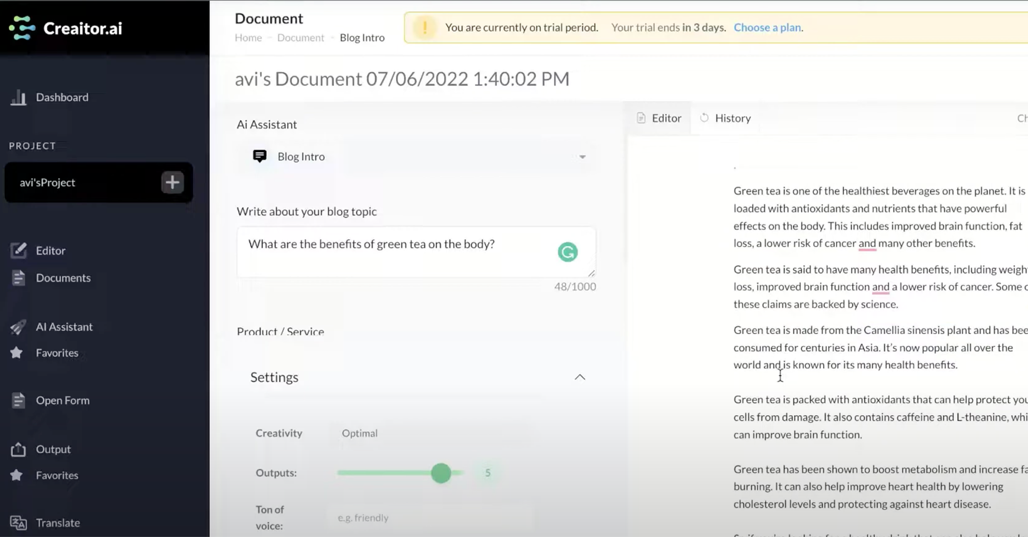Click the Outputs slider handle
The height and width of the screenshot is (537, 1028).
441,473
